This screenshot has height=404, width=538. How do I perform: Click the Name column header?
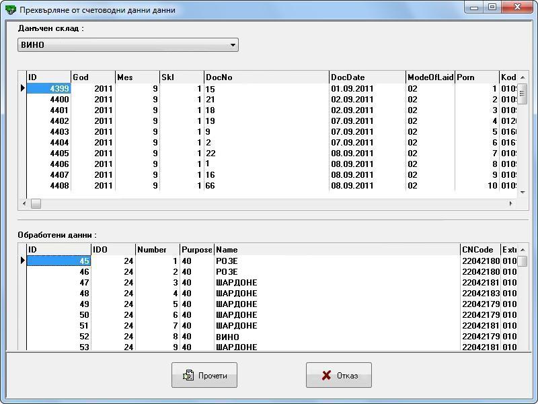(x=337, y=249)
